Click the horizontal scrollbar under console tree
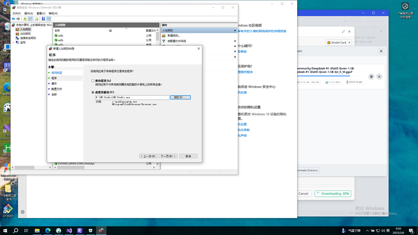The image size is (418, 235). point(25,167)
